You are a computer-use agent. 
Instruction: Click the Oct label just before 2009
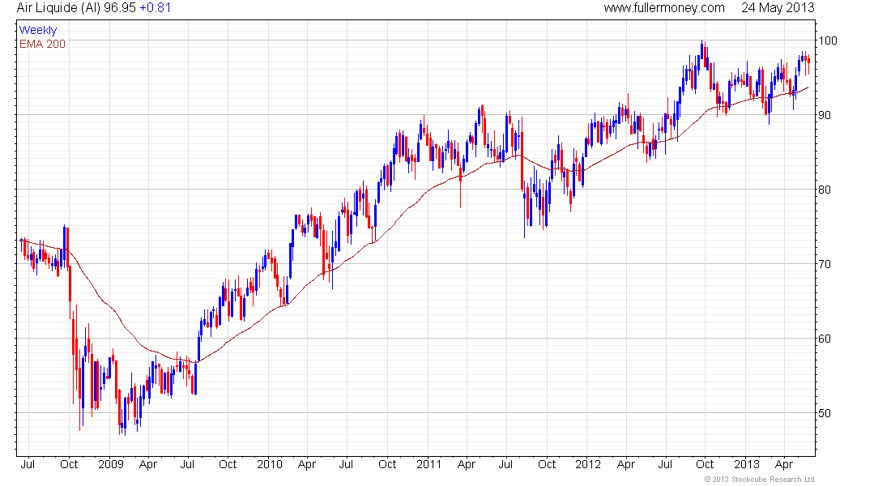(69, 464)
